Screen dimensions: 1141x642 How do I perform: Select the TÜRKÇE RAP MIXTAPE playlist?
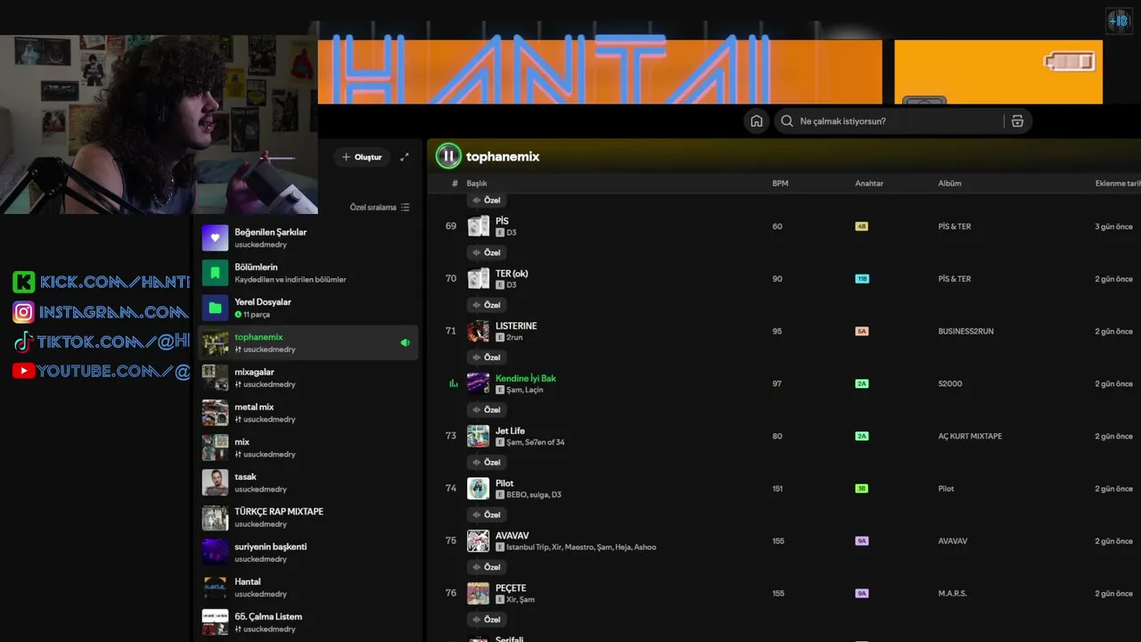click(x=308, y=517)
